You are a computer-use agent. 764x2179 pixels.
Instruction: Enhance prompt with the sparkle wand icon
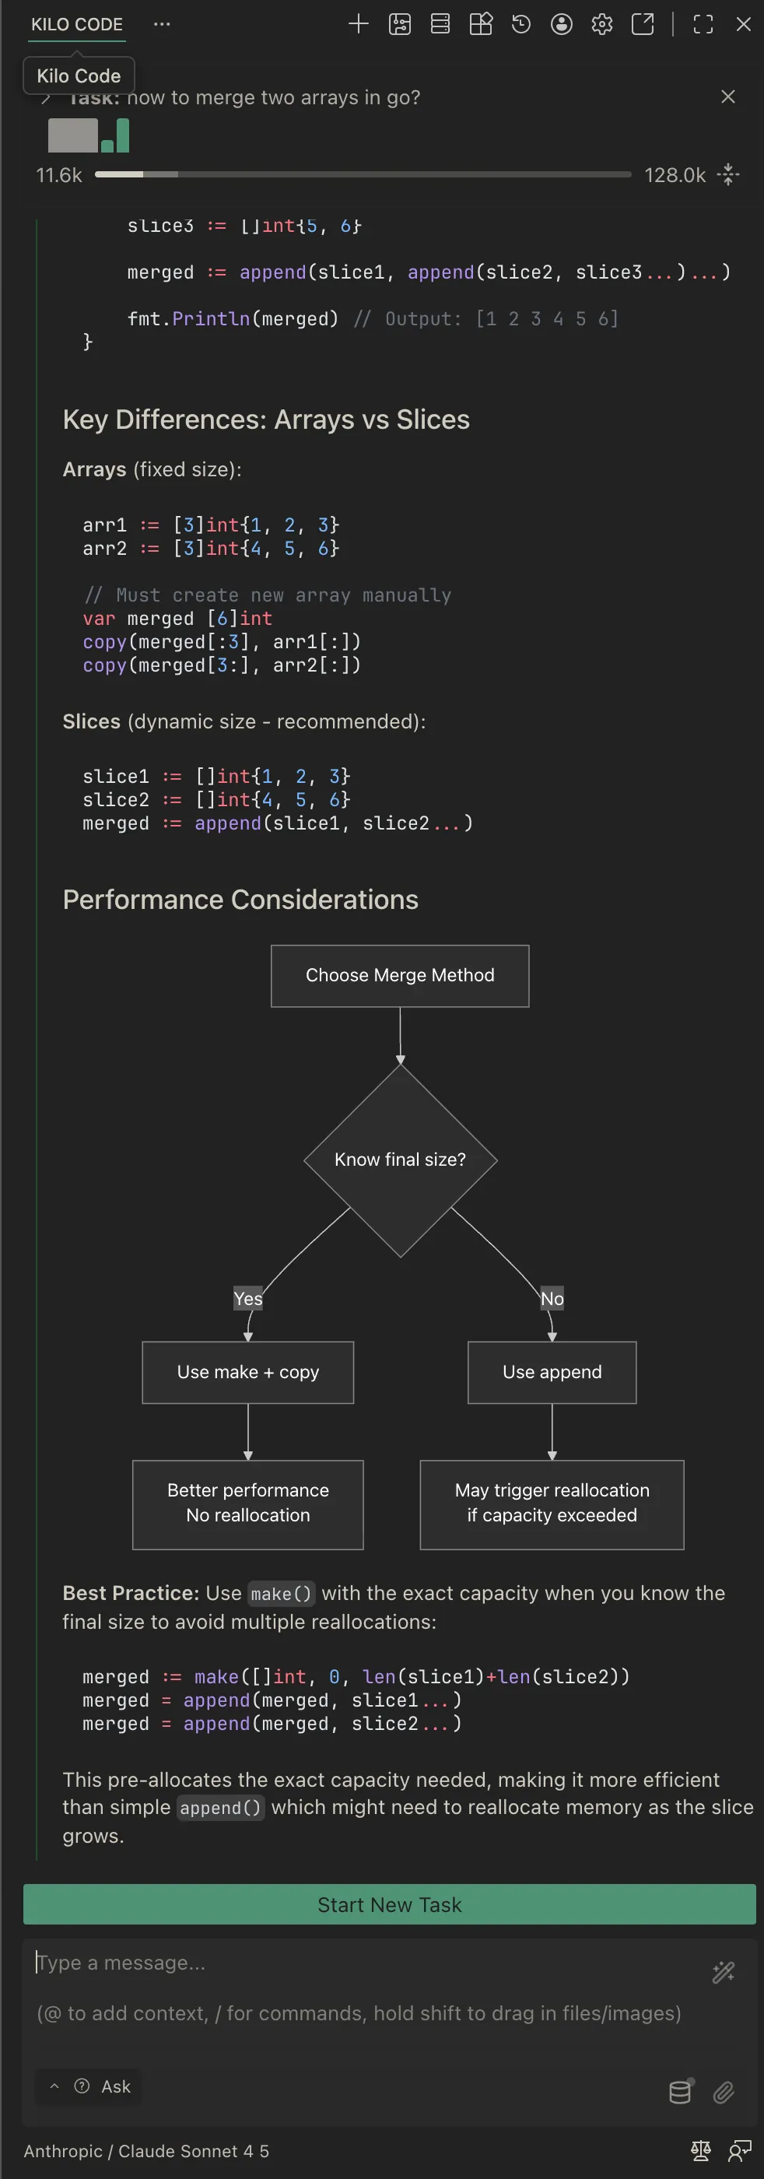724,1973
